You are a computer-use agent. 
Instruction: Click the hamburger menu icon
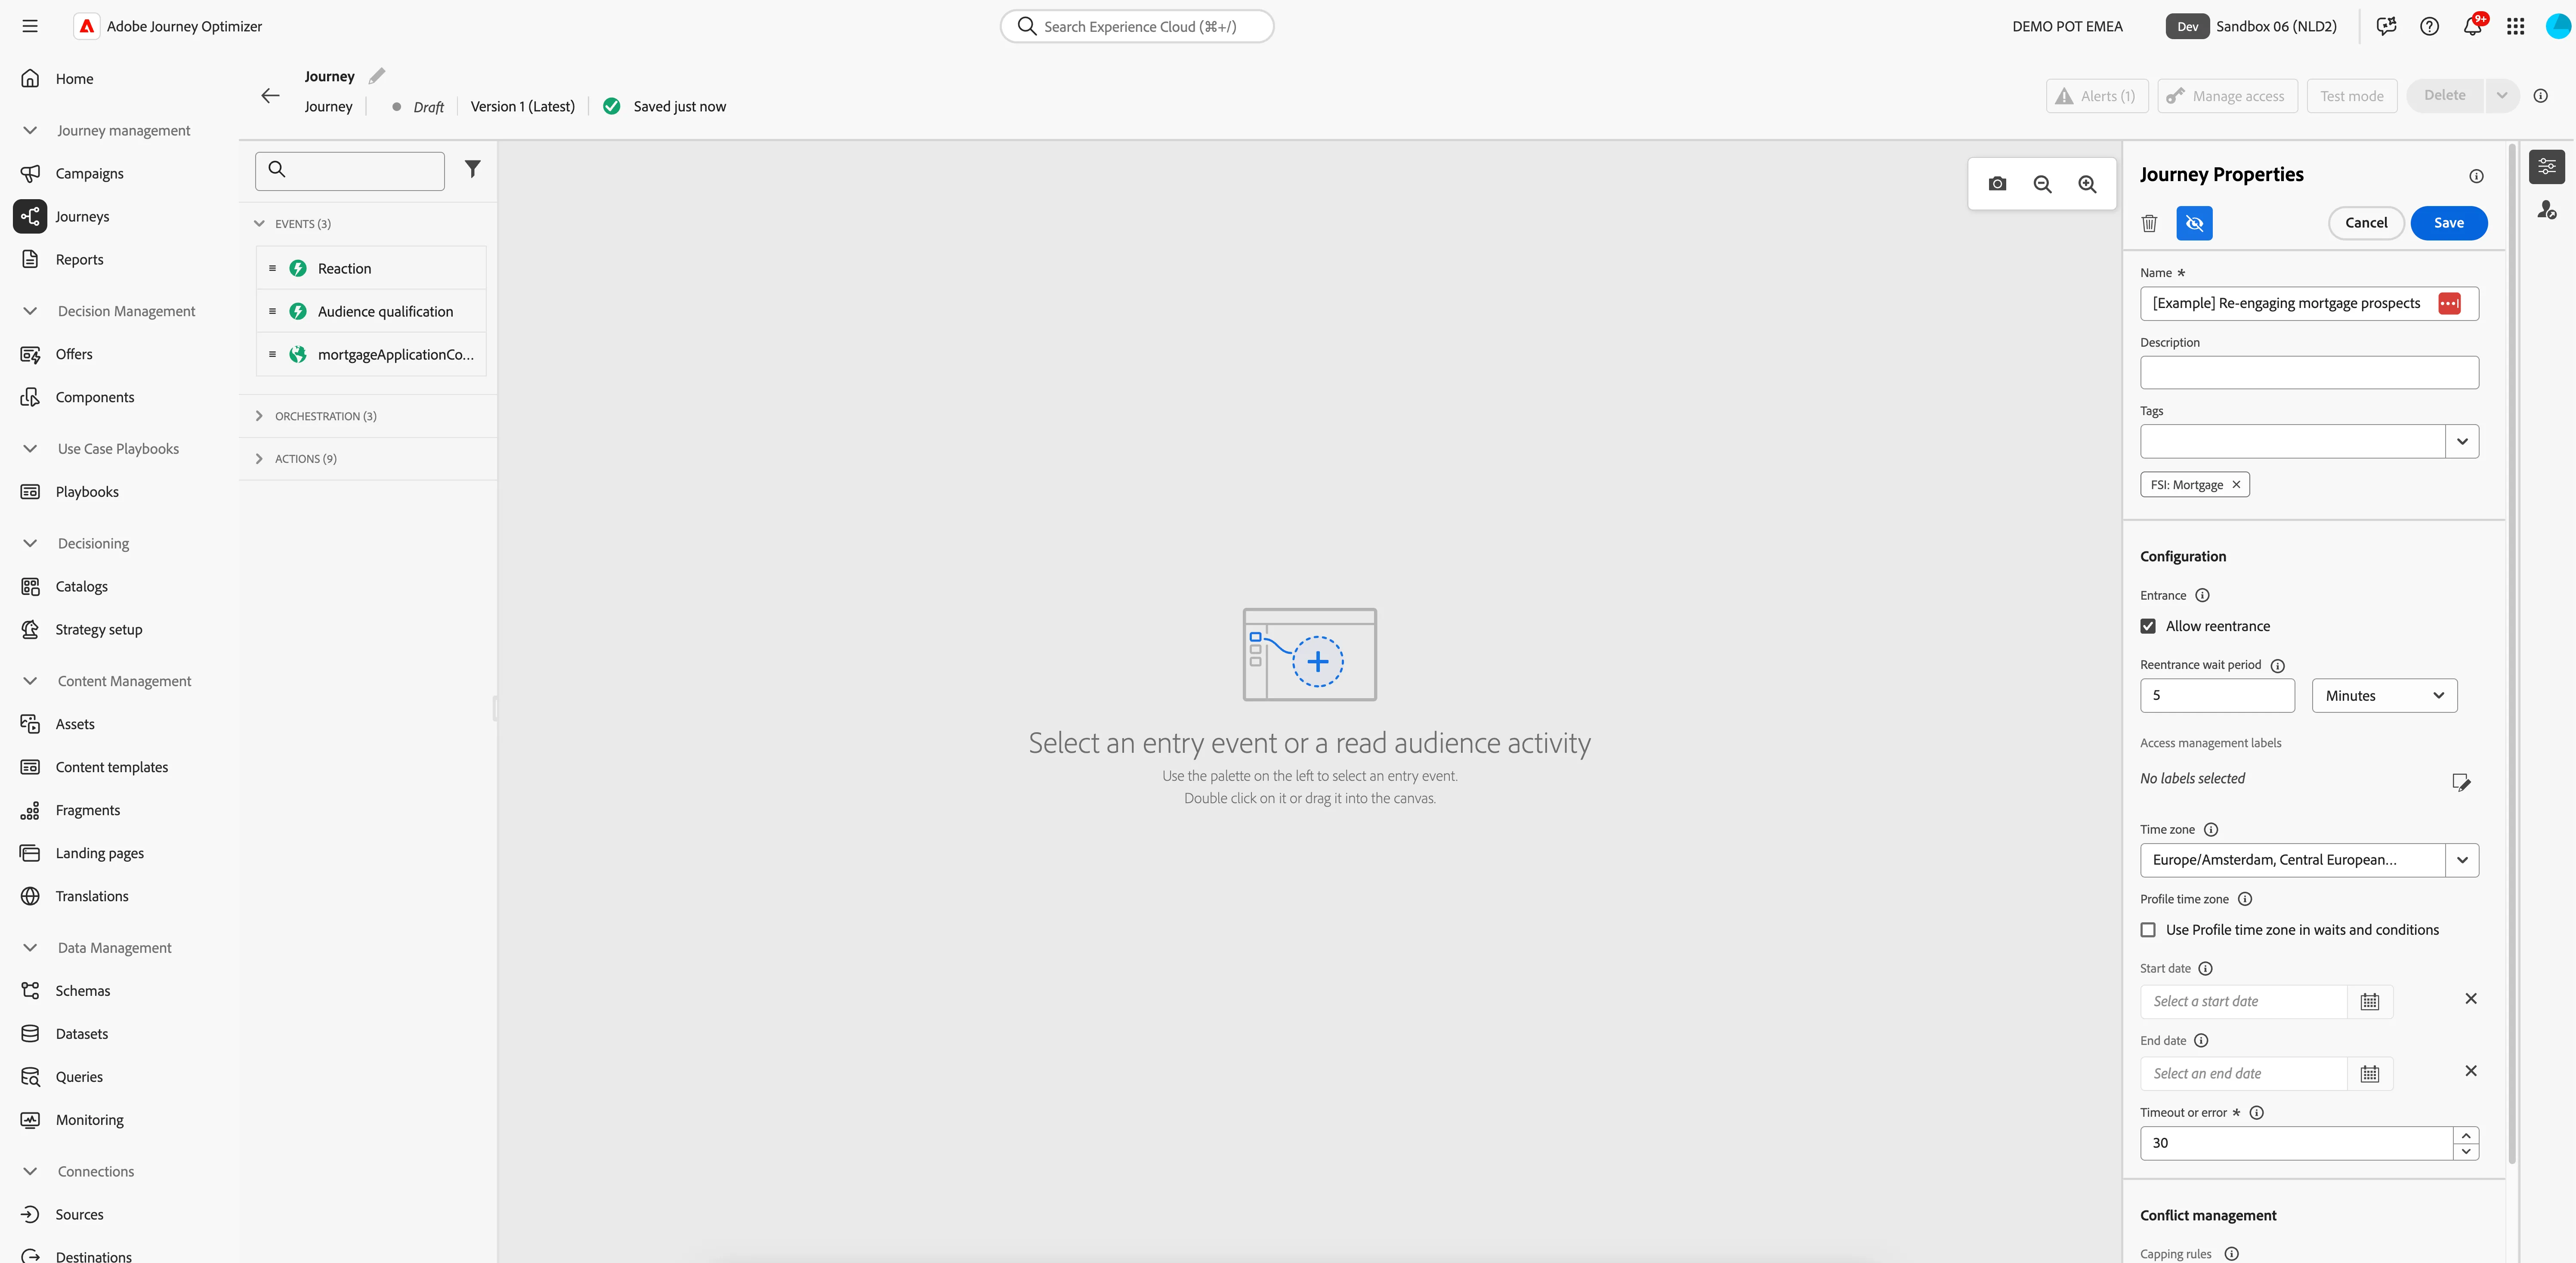pyautogui.click(x=30, y=26)
